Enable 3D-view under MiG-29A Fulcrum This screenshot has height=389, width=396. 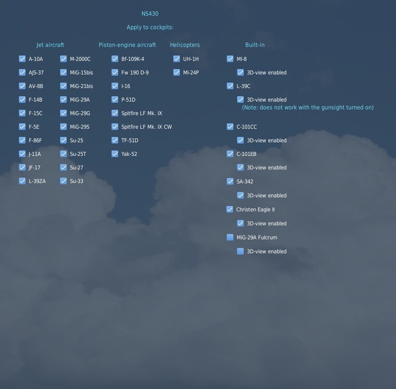pyautogui.click(x=241, y=252)
